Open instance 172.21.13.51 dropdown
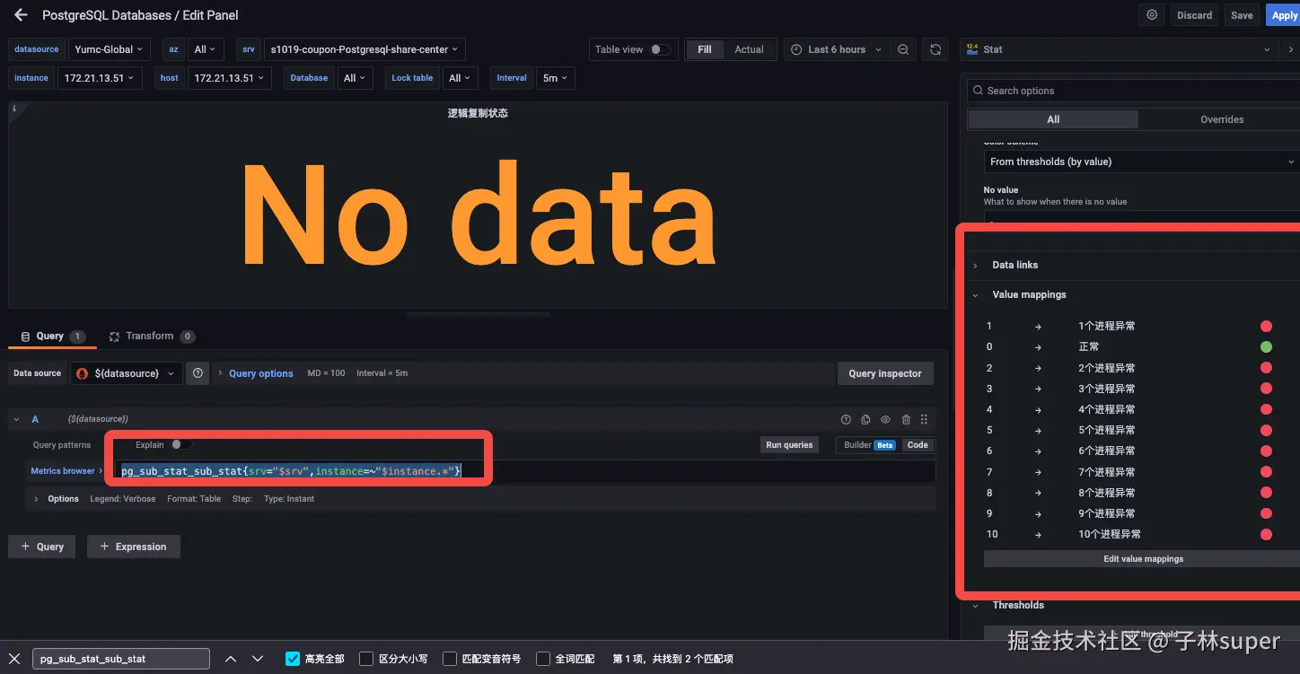Image resolution: width=1300 pixels, height=674 pixels. click(99, 78)
